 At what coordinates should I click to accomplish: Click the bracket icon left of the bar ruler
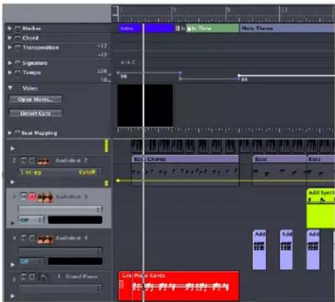[x=116, y=11]
